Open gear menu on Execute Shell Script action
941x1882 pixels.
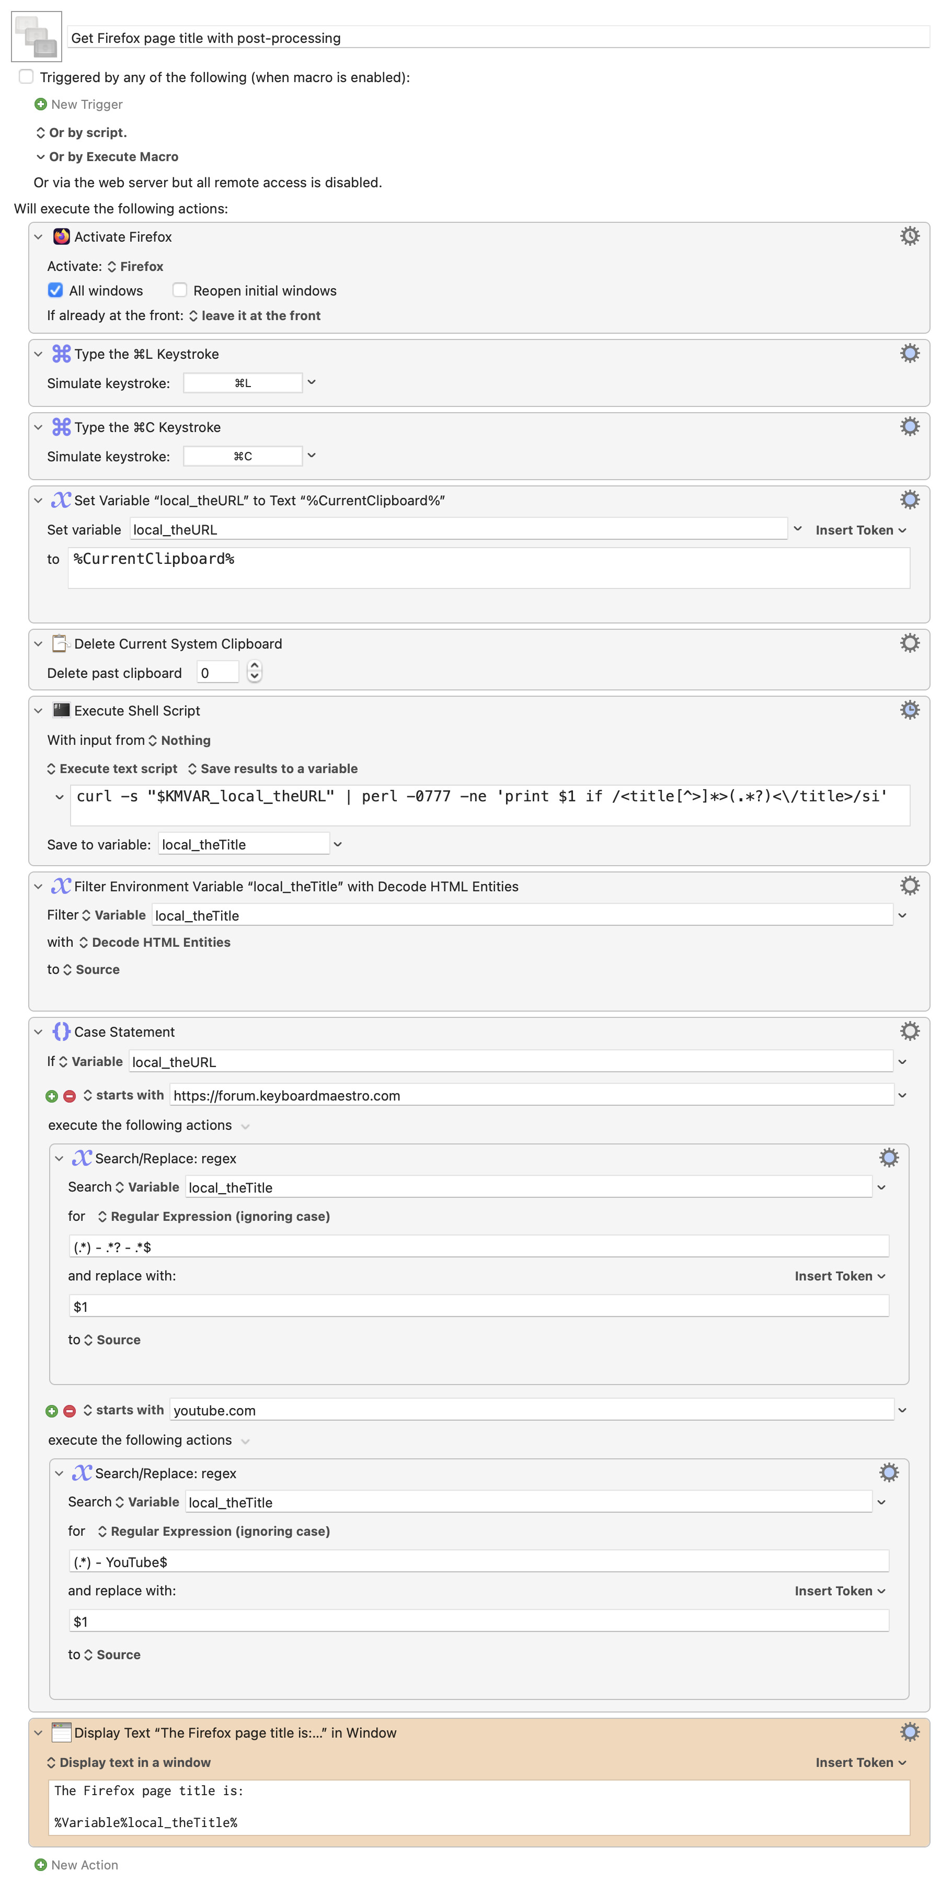[909, 709]
